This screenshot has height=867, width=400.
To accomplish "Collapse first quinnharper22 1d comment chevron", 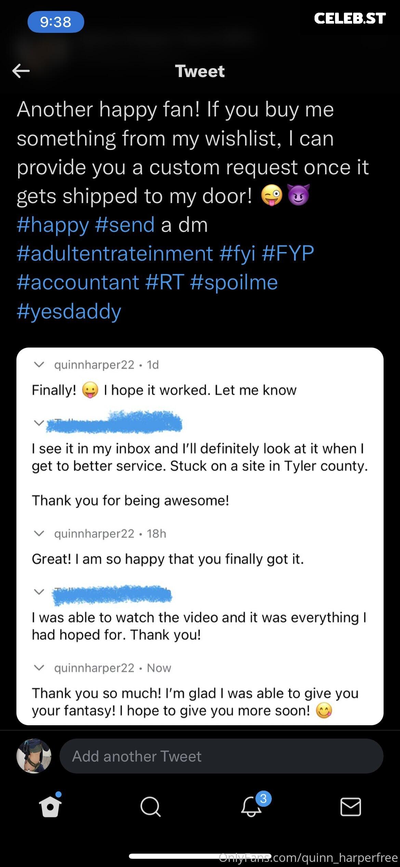I will pyautogui.click(x=39, y=365).
